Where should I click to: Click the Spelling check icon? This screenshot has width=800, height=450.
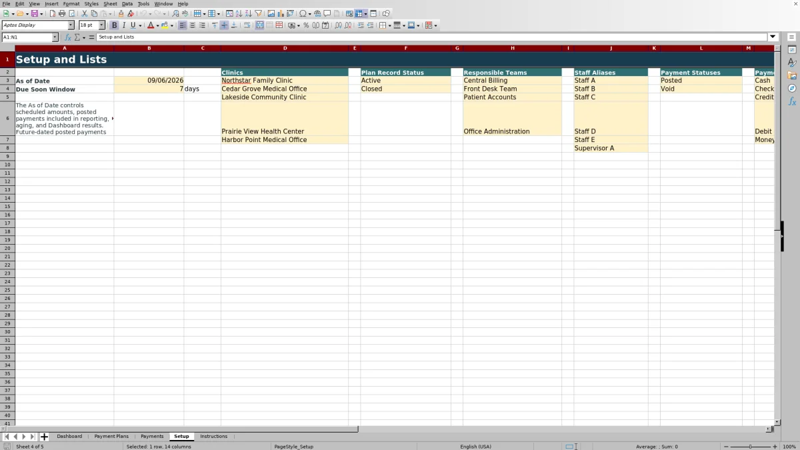coord(184,13)
